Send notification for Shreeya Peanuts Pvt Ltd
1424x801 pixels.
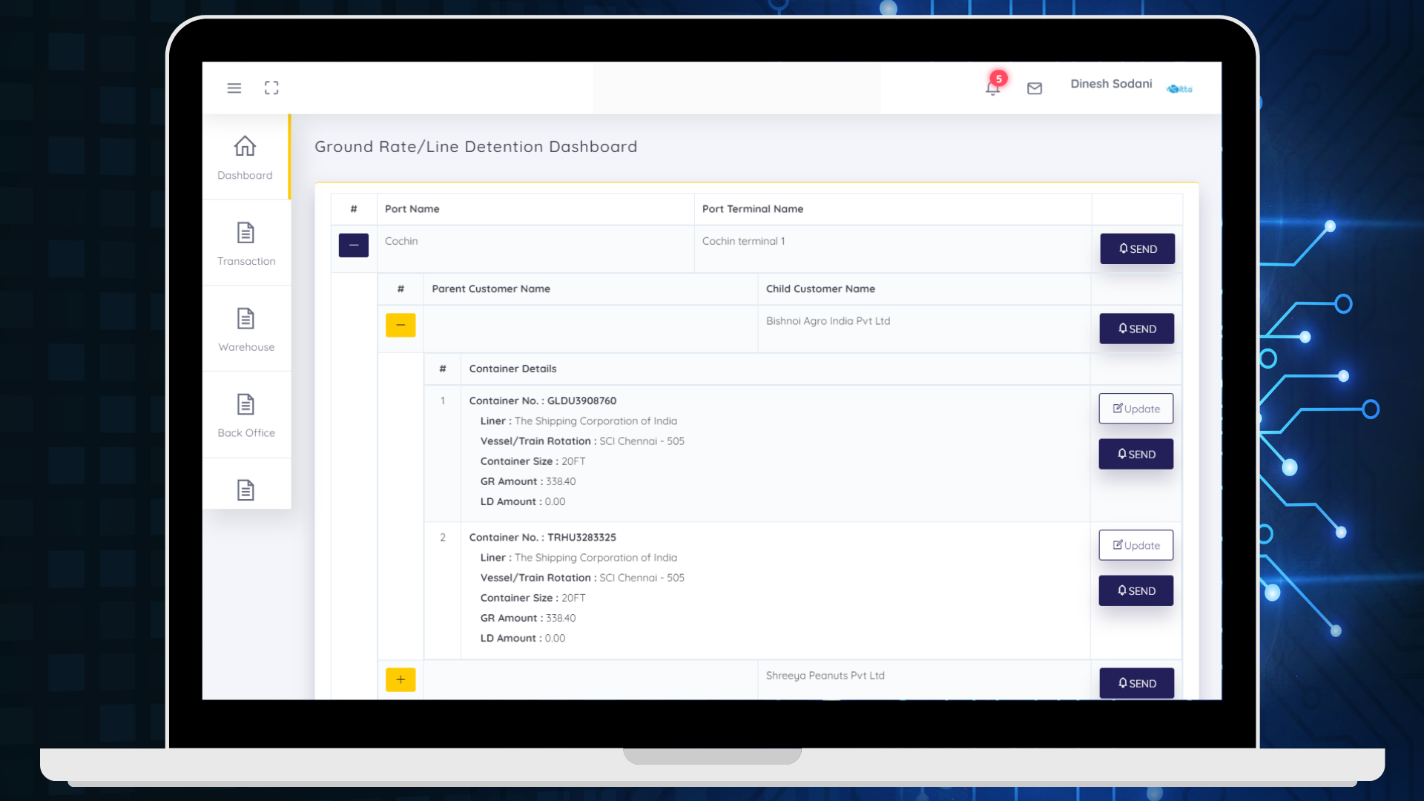pyautogui.click(x=1136, y=683)
